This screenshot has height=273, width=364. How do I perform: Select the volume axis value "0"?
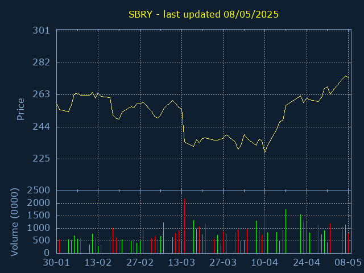pyautogui.click(x=47, y=253)
